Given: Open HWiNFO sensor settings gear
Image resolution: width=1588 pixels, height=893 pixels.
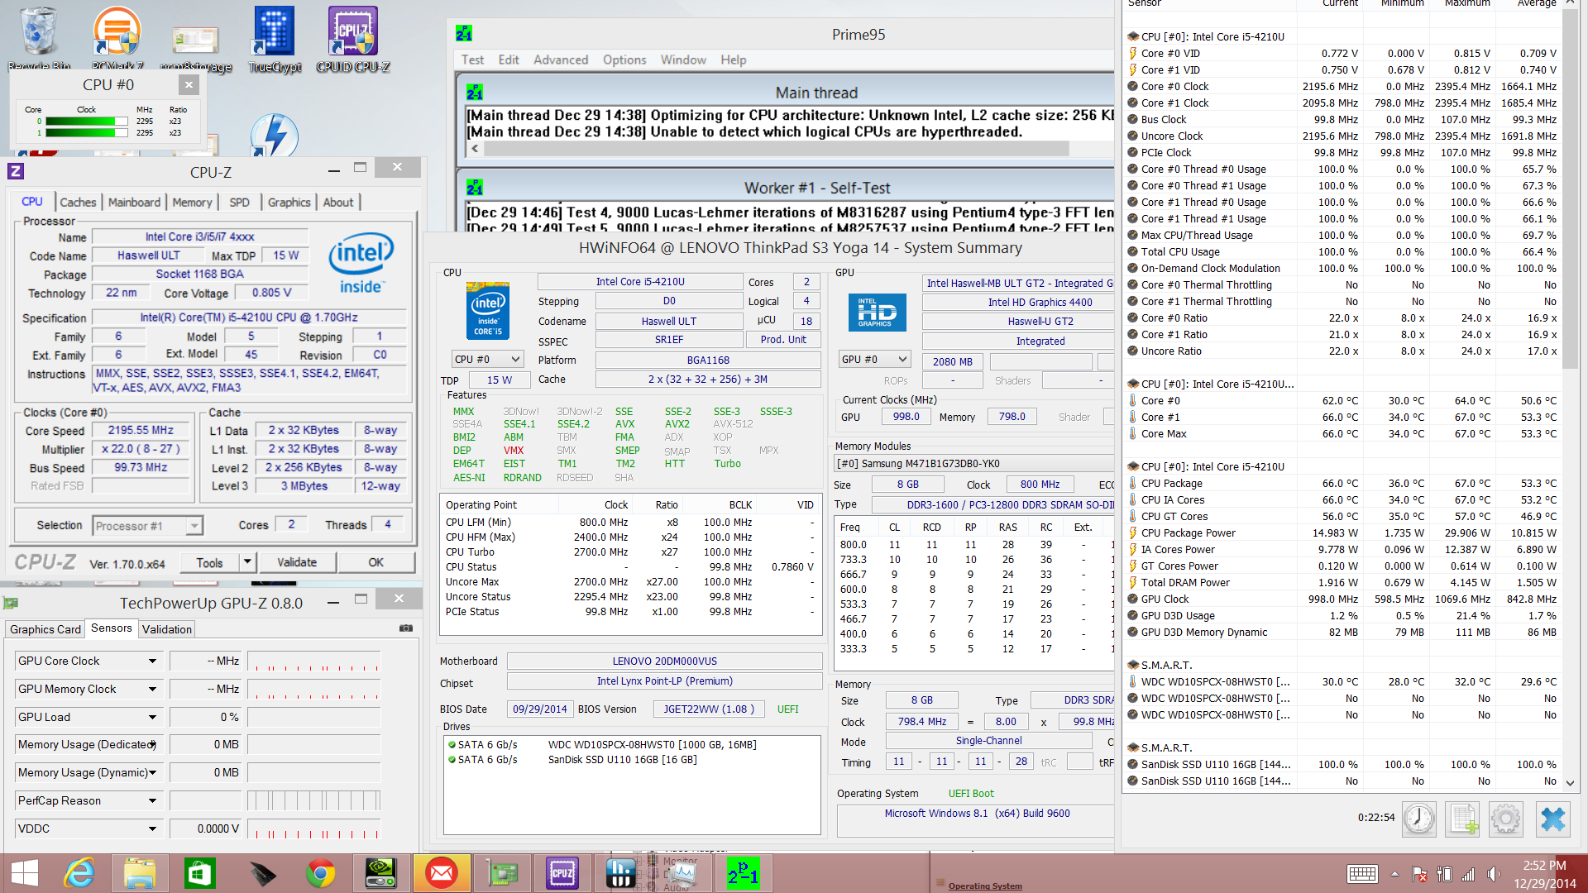Looking at the screenshot, I should pos(1506,819).
